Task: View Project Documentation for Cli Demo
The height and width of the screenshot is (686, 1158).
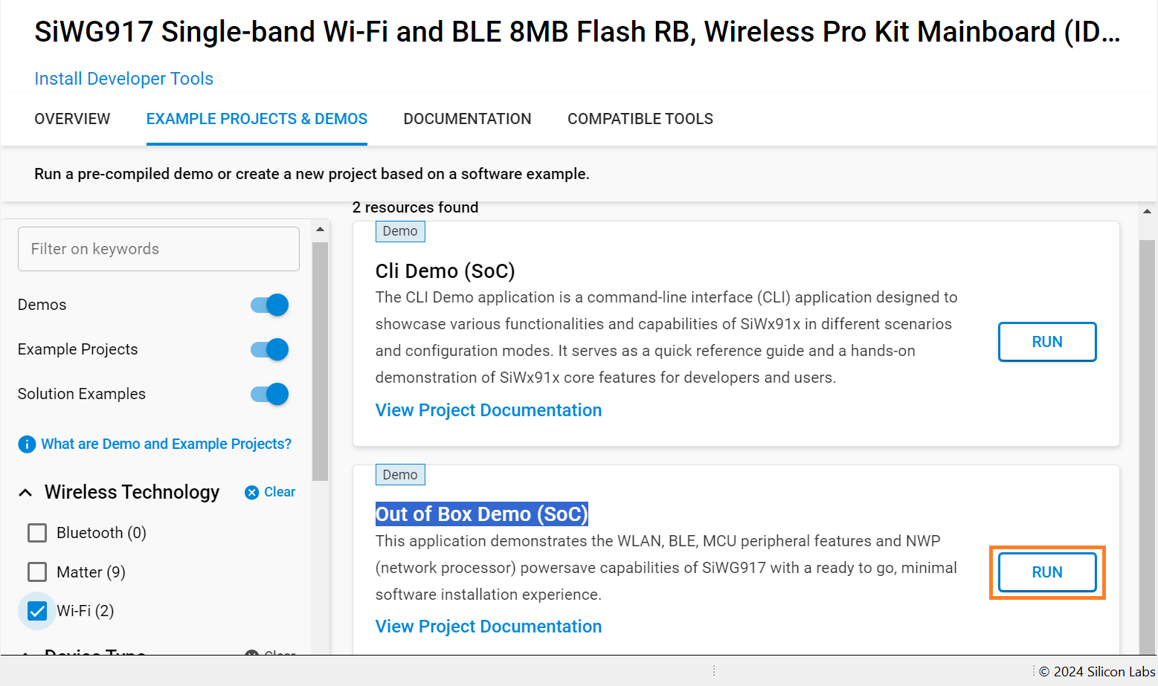Action: pos(488,410)
